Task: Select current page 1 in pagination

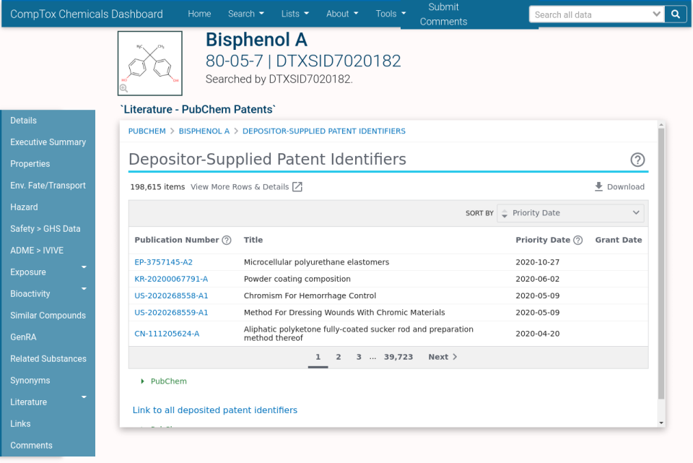Action: [318, 357]
